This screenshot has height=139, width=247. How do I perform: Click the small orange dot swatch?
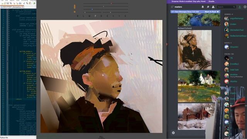point(74,12)
